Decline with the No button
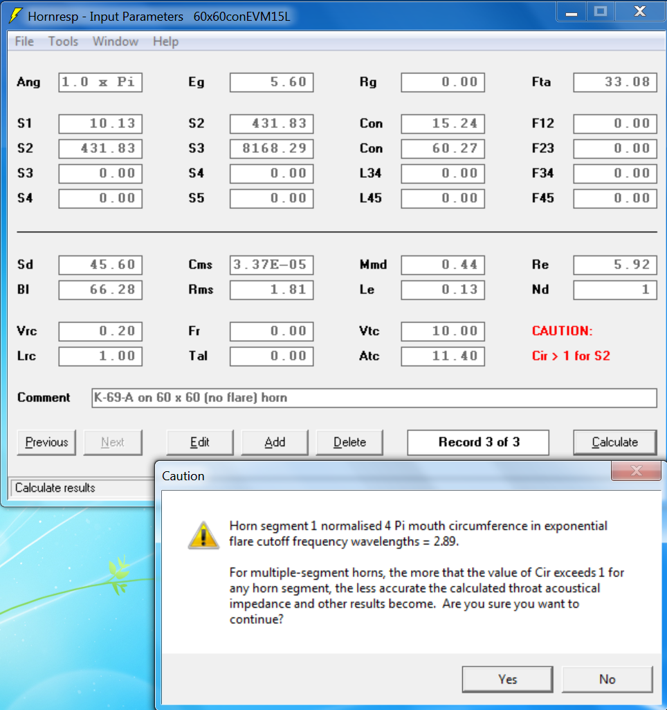 coord(607,680)
